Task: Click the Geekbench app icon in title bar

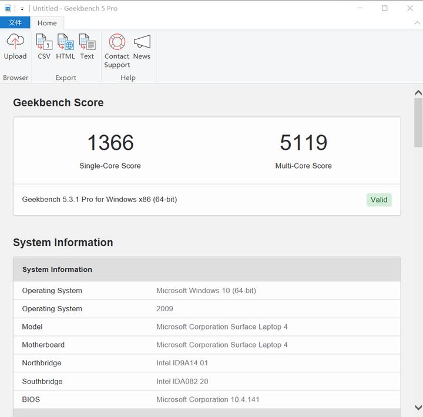Action: (x=8, y=8)
